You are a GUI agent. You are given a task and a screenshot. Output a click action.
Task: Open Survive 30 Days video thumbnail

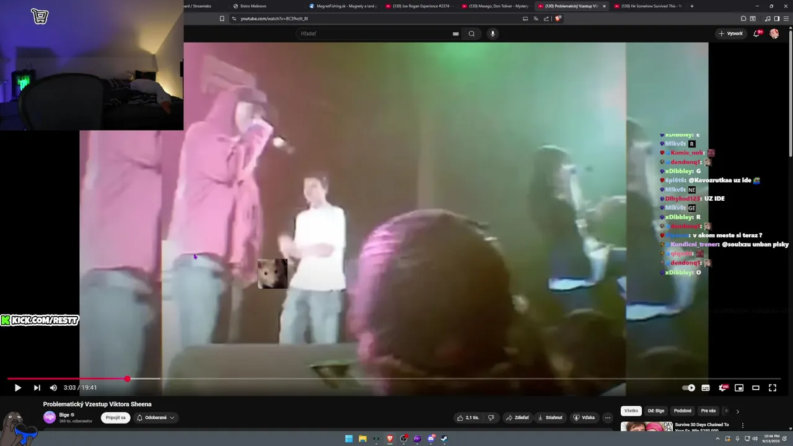click(x=646, y=426)
